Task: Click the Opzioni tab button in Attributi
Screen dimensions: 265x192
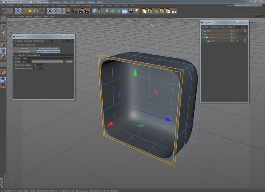Action: [25, 48]
